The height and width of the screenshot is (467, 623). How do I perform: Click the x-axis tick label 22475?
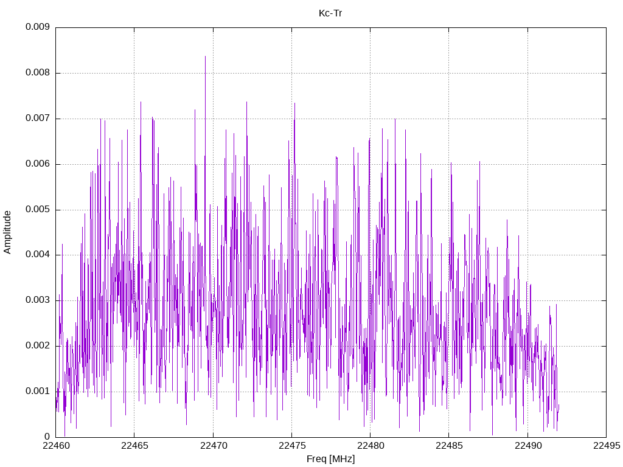tap(292, 446)
